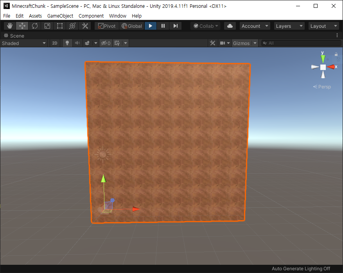The image size is (343, 273).
Task: Toggle scene lighting
Action: tap(67, 43)
